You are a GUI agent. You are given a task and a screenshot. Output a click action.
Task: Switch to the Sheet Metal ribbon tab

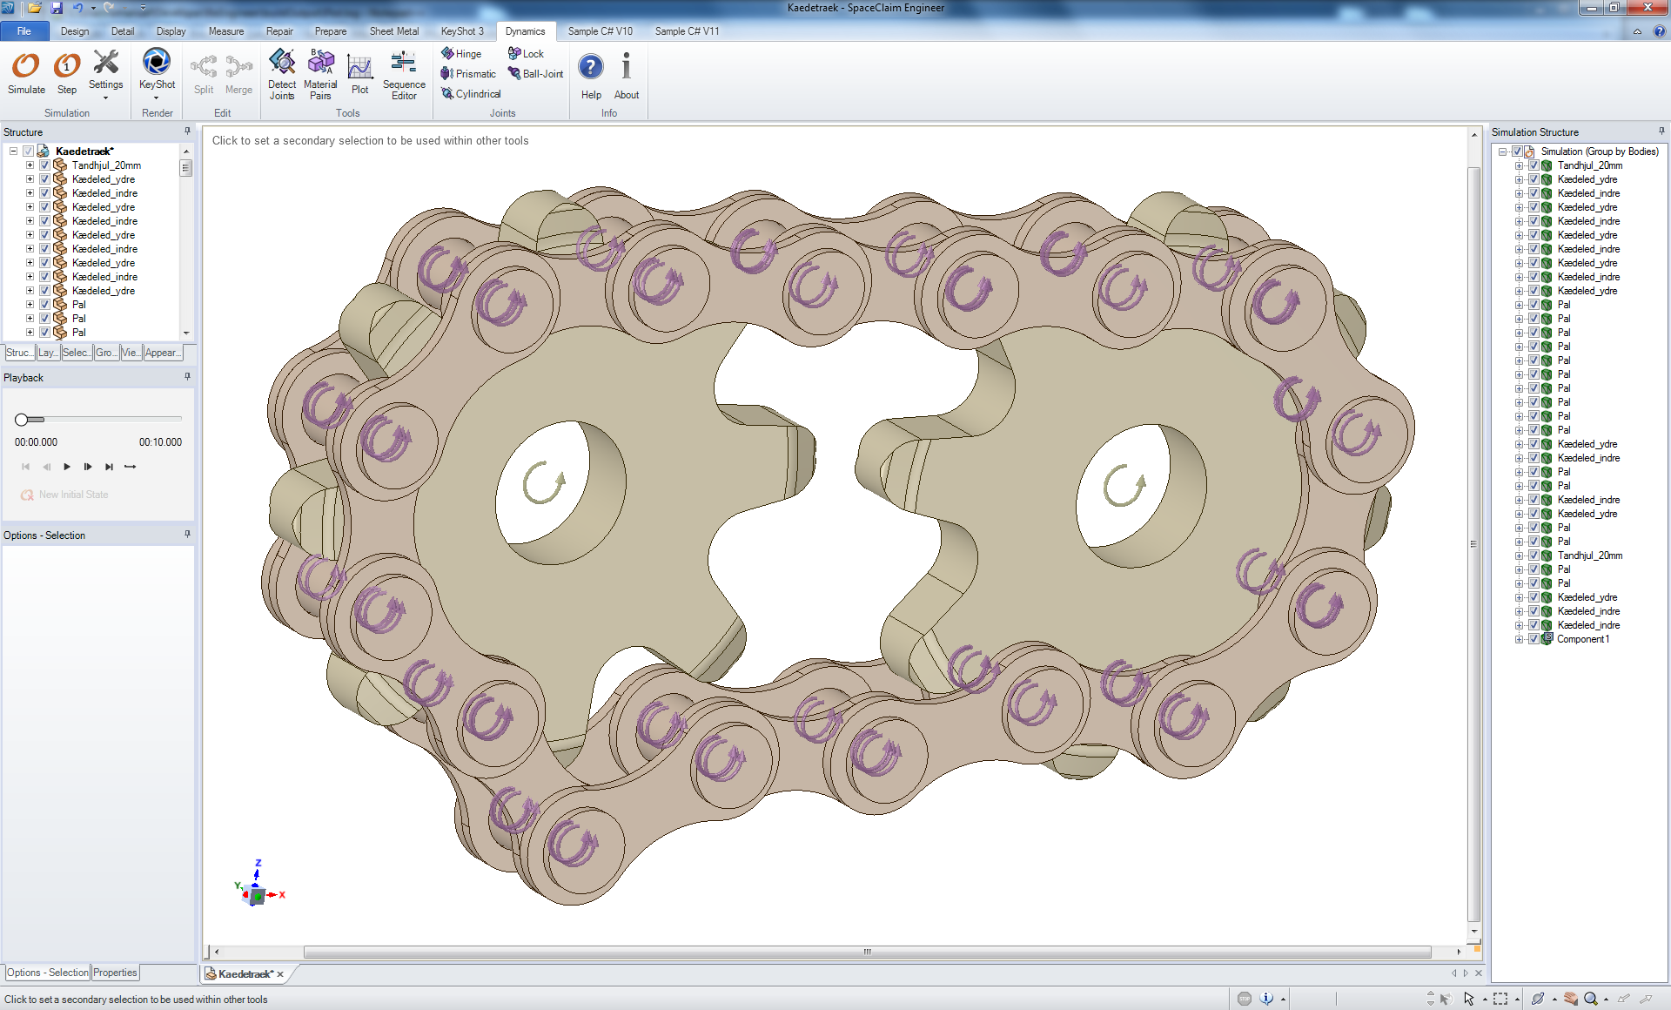393,30
